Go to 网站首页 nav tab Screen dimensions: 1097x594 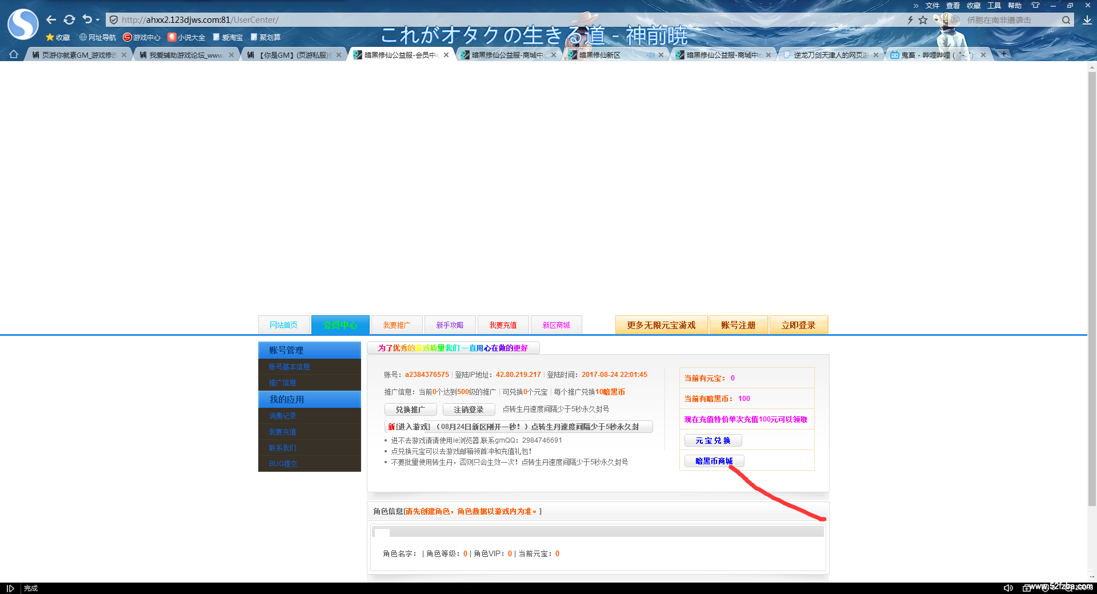click(284, 325)
